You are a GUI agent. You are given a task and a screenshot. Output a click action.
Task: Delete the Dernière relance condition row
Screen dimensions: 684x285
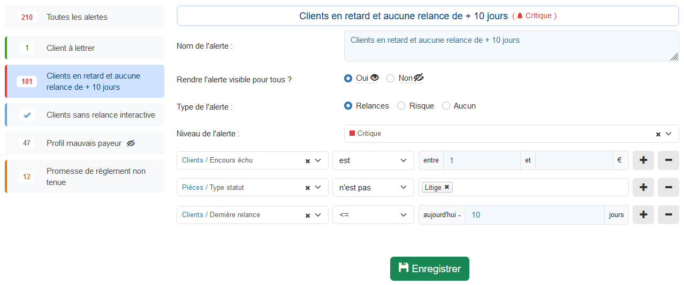pyautogui.click(x=668, y=214)
